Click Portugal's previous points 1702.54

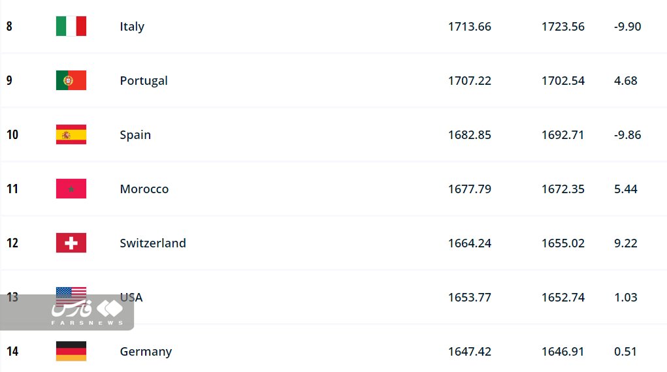562,81
